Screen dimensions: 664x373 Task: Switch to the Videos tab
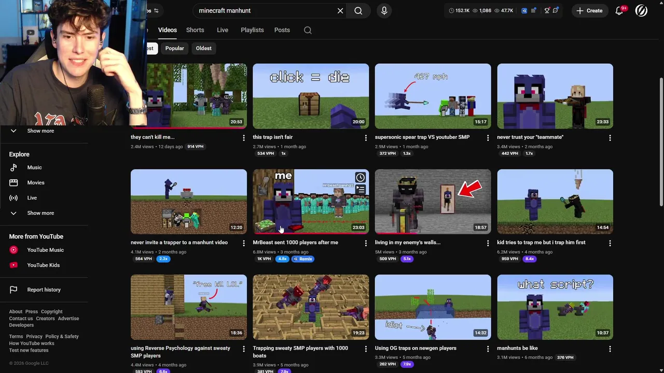tap(168, 30)
